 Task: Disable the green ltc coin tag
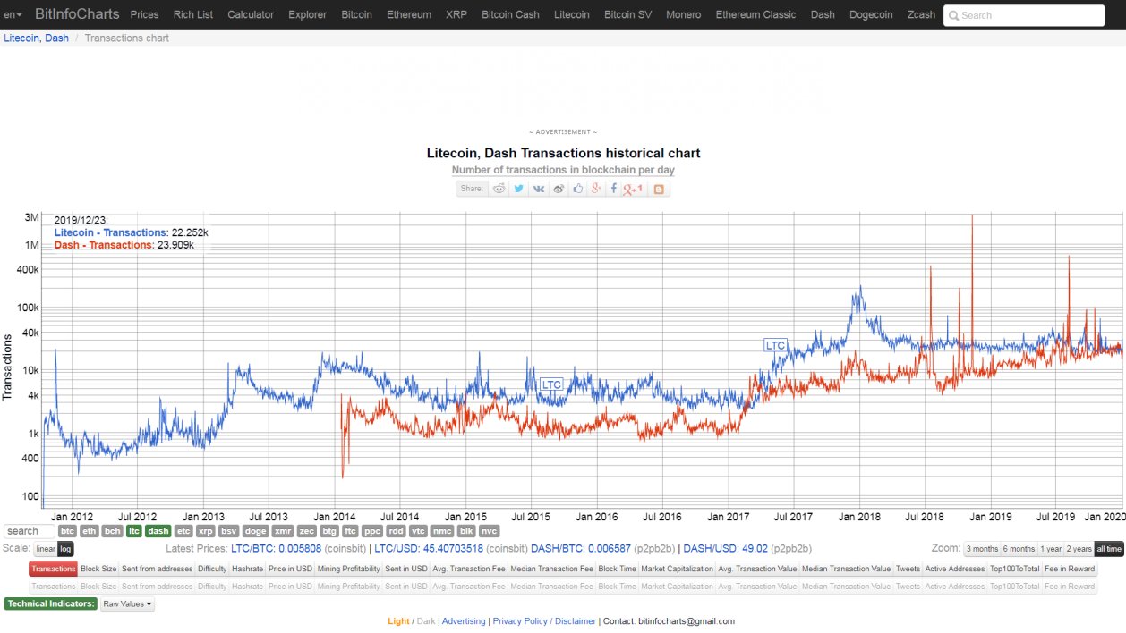pyautogui.click(x=134, y=531)
